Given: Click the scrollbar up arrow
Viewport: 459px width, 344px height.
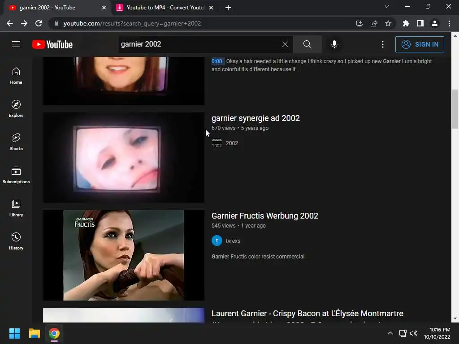Looking at the screenshot, I should (455, 36).
